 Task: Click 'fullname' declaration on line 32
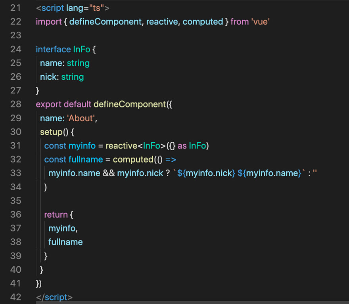coord(86,160)
